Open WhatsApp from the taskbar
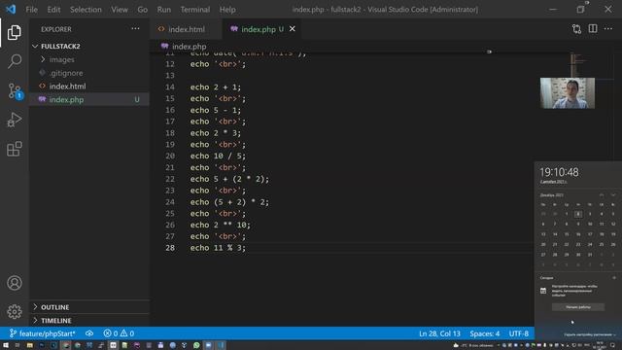This screenshot has width=622, height=350. click(196, 345)
